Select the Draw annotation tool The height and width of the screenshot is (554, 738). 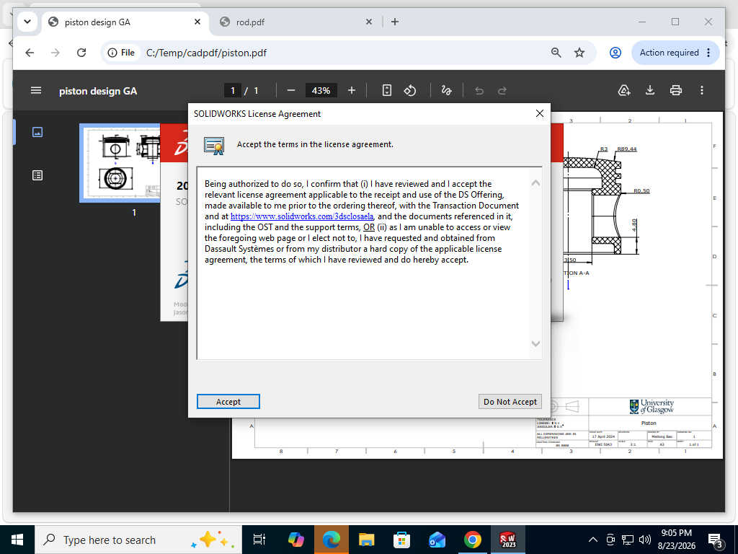pyautogui.click(x=446, y=90)
